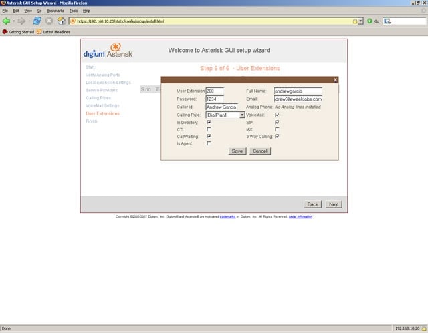The width and height of the screenshot is (428, 333).
Task: Click the Digium Asterisk logo
Action: coord(108,51)
